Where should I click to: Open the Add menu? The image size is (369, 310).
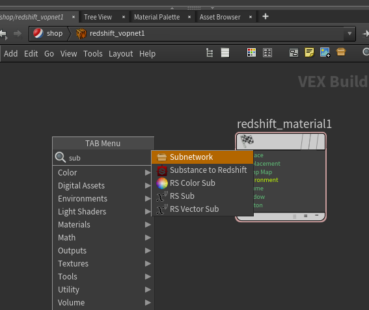click(10, 53)
